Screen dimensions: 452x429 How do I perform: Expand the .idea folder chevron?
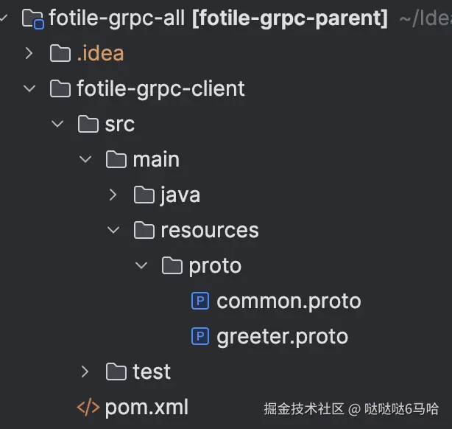[x=29, y=53]
